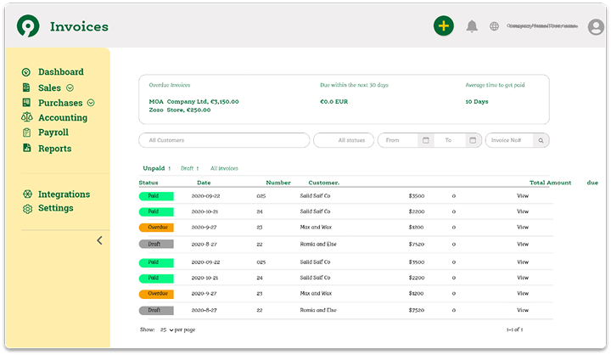611x355 pixels.
Task: Switch to the All invoices tab
Action: click(224, 168)
